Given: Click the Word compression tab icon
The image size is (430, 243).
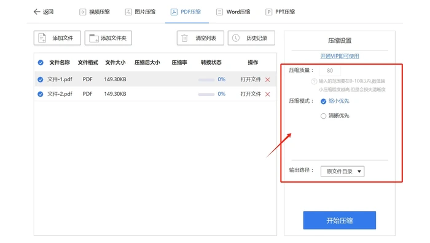Looking at the screenshot, I should tap(219, 12).
